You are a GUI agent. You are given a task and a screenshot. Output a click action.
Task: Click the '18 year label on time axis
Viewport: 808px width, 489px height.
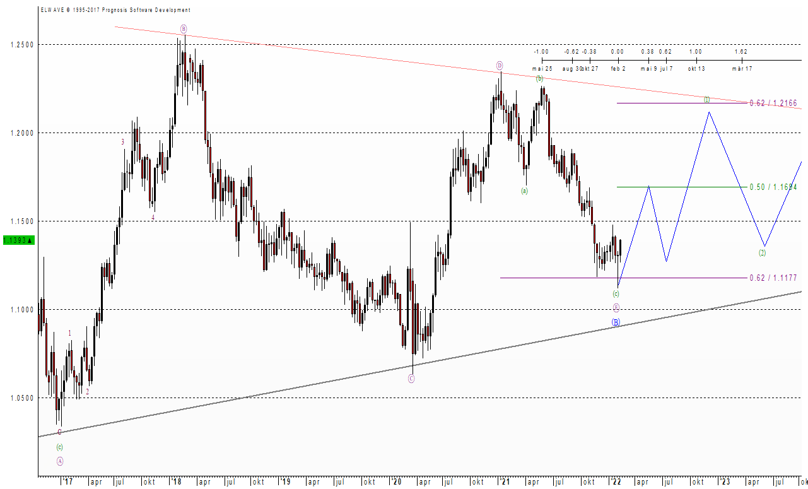176,481
